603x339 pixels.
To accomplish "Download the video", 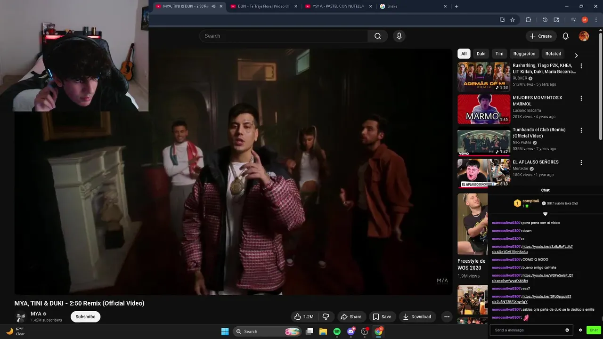I will pos(417,317).
